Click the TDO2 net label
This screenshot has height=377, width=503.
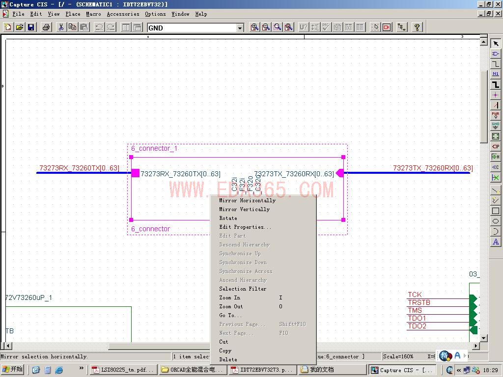pos(417,326)
